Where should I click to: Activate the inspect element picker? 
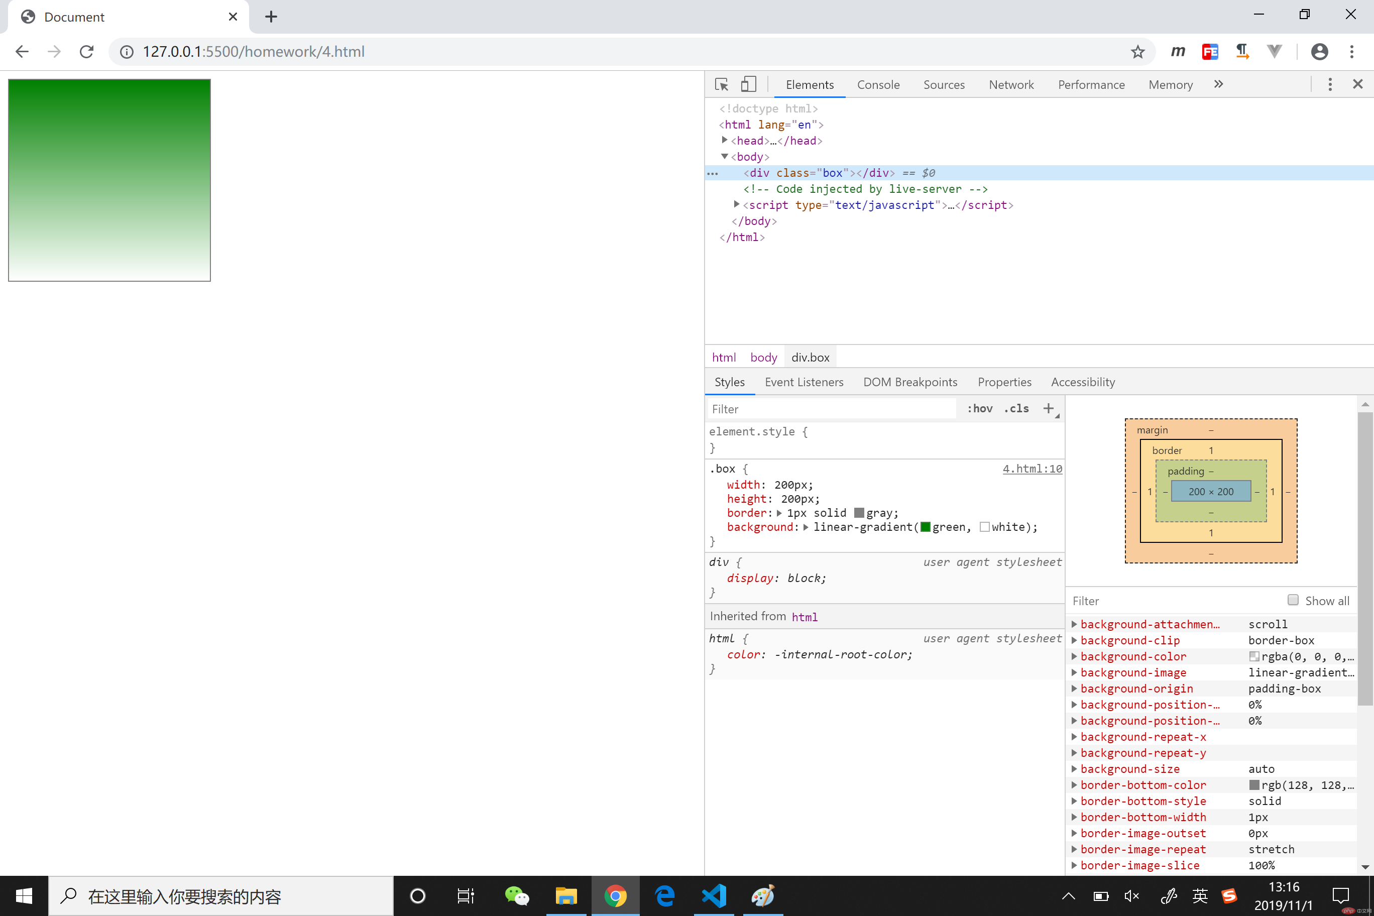click(x=722, y=85)
